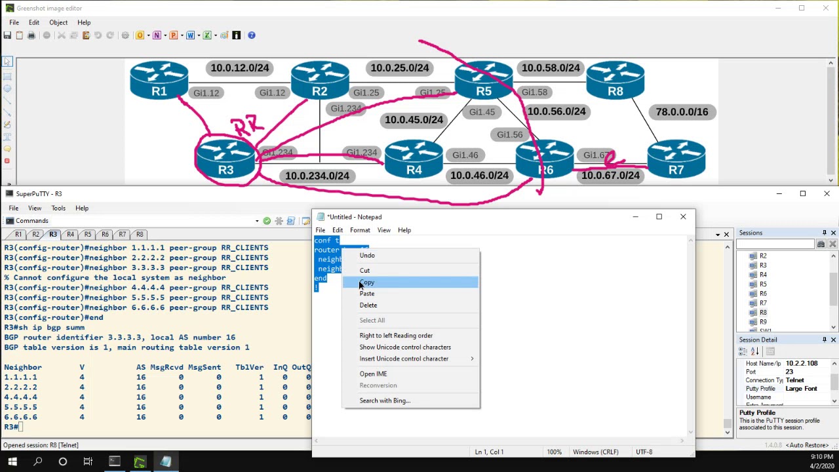
Task: Click the Undo arrow in Greenshot toolbar
Action: (x=98, y=35)
